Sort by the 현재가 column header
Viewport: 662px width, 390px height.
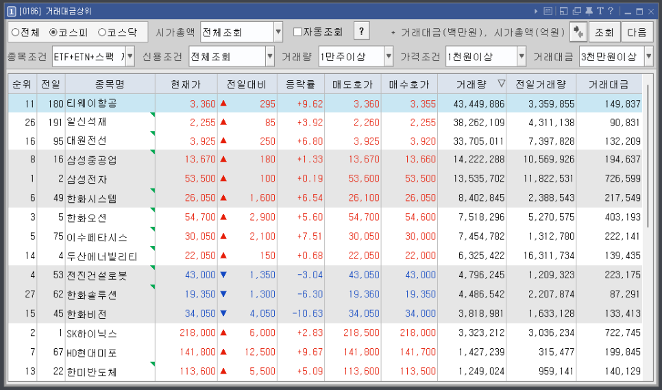(186, 84)
